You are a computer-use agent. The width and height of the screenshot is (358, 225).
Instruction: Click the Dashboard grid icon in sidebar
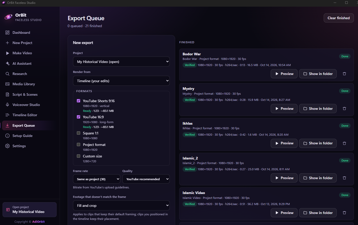[7, 33]
